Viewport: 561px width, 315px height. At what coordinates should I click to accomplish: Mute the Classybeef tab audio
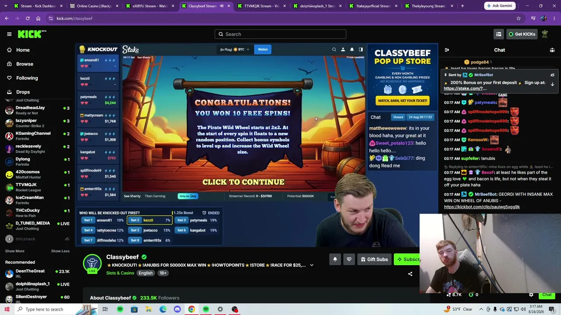click(221, 6)
